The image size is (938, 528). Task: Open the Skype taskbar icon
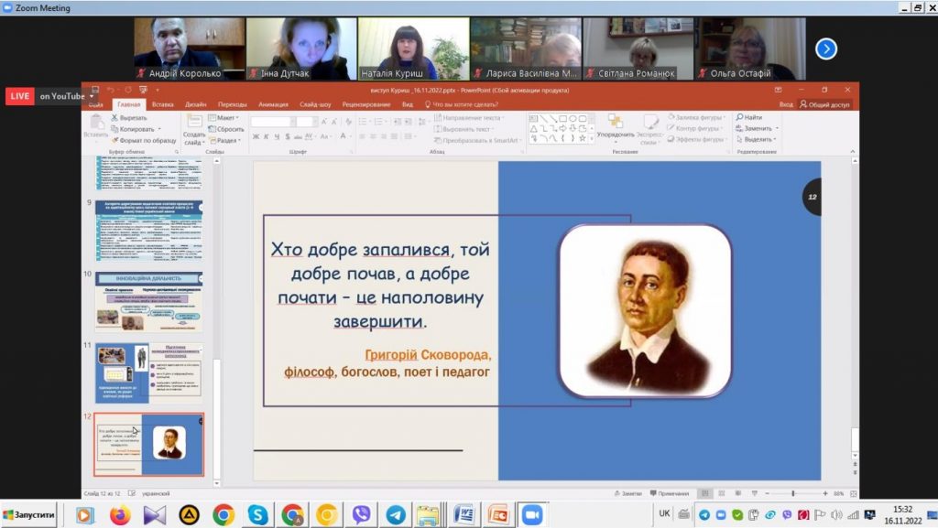click(257, 515)
